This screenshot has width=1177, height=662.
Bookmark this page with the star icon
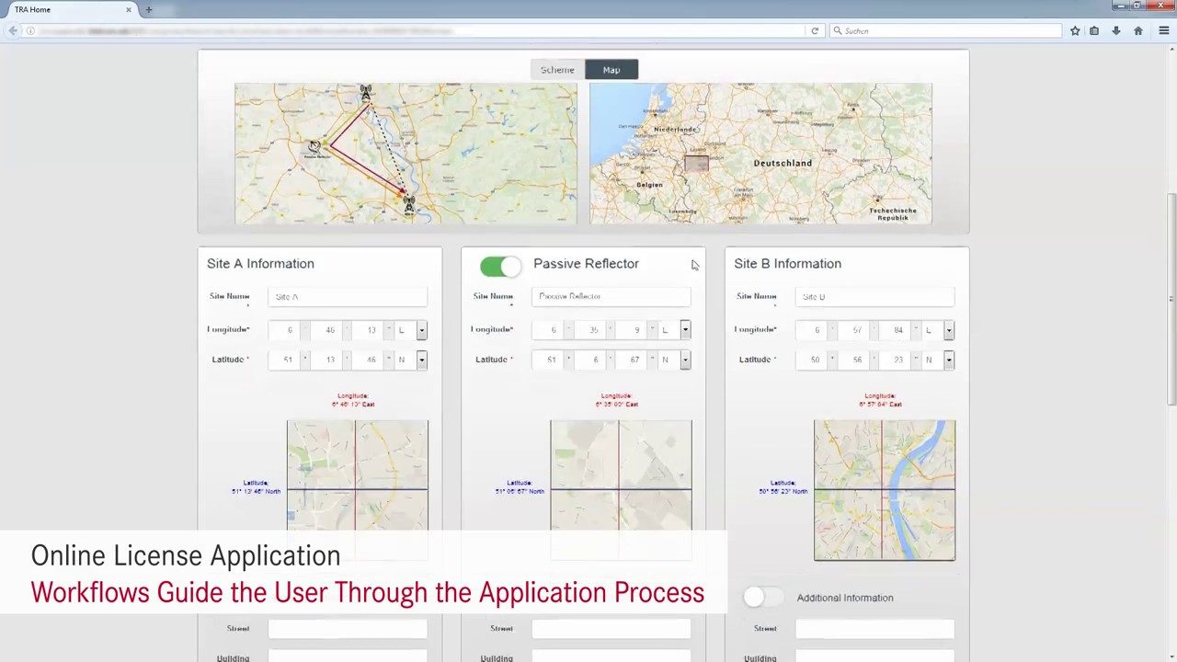pyautogui.click(x=1074, y=31)
